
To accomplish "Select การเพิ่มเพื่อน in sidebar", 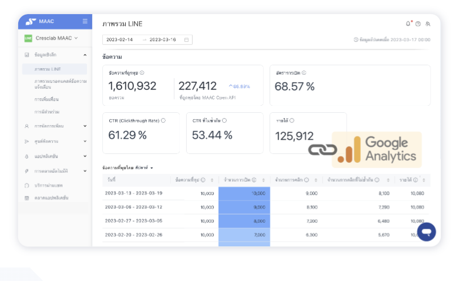I will pyautogui.click(x=46, y=99).
